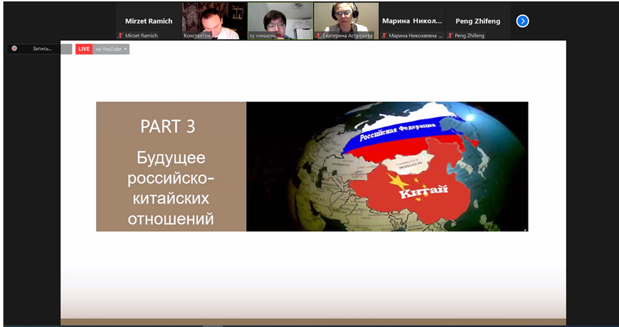Show next participants with the blue arrow
The width and height of the screenshot is (619, 327).
point(522,21)
